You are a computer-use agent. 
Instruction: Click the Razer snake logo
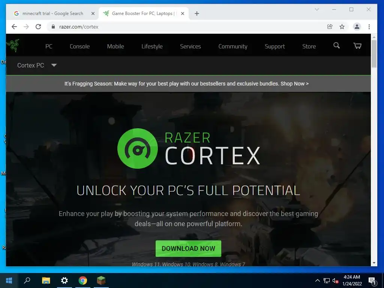(x=13, y=45)
